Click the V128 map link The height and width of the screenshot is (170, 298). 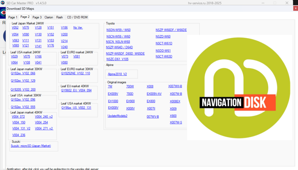(x=38, y=28)
